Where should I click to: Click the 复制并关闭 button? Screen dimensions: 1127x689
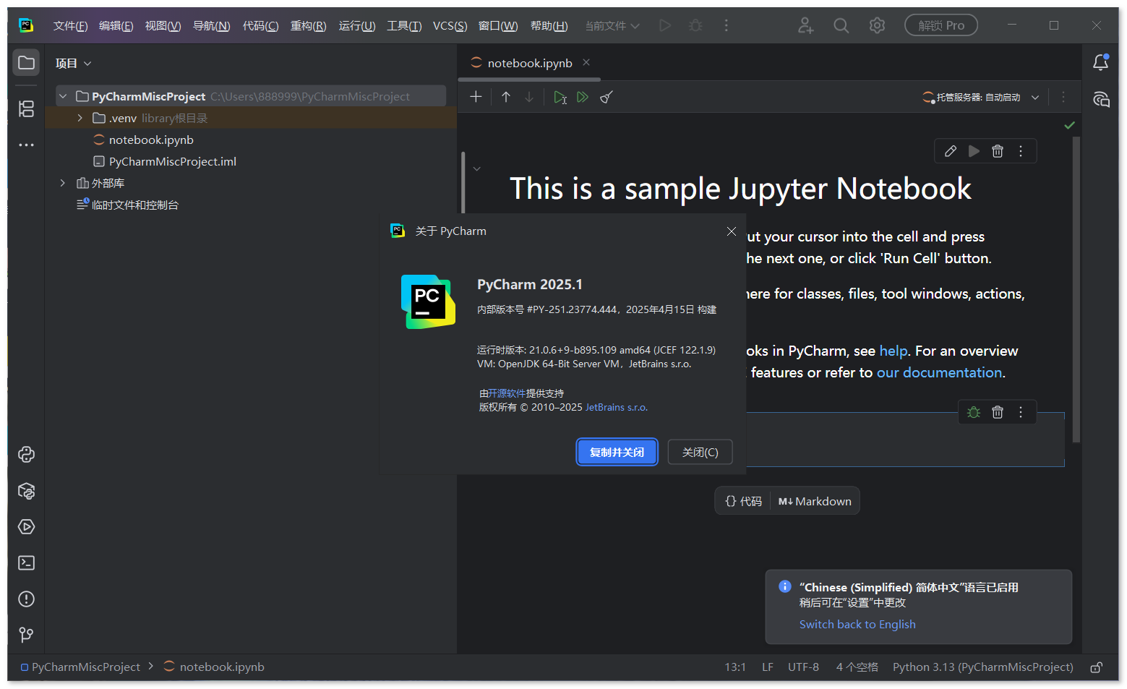click(617, 452)
